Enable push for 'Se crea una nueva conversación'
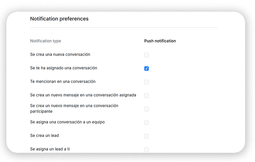The width and height of the screenshot is (255, 162). (147, 55)
